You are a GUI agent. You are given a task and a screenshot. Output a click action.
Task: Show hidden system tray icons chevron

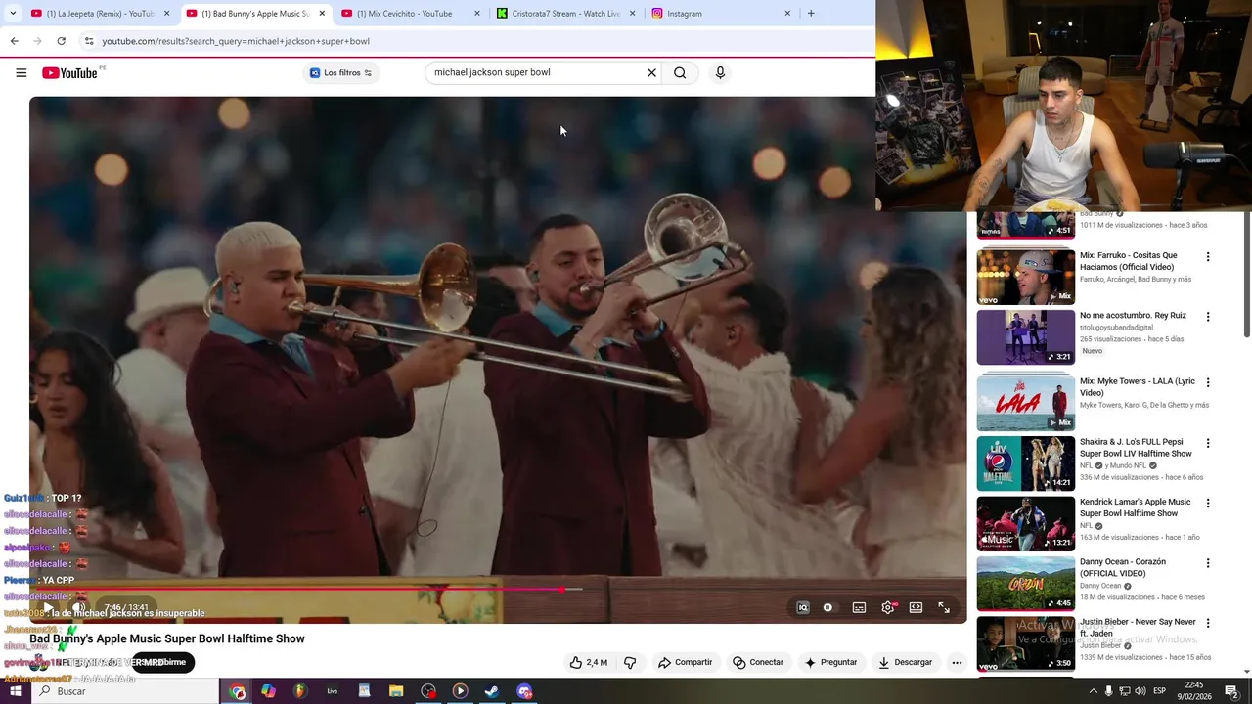pos(1094,691)
